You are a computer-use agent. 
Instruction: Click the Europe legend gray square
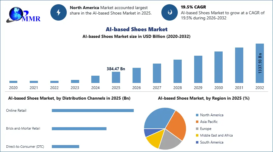tap(197, 129)
